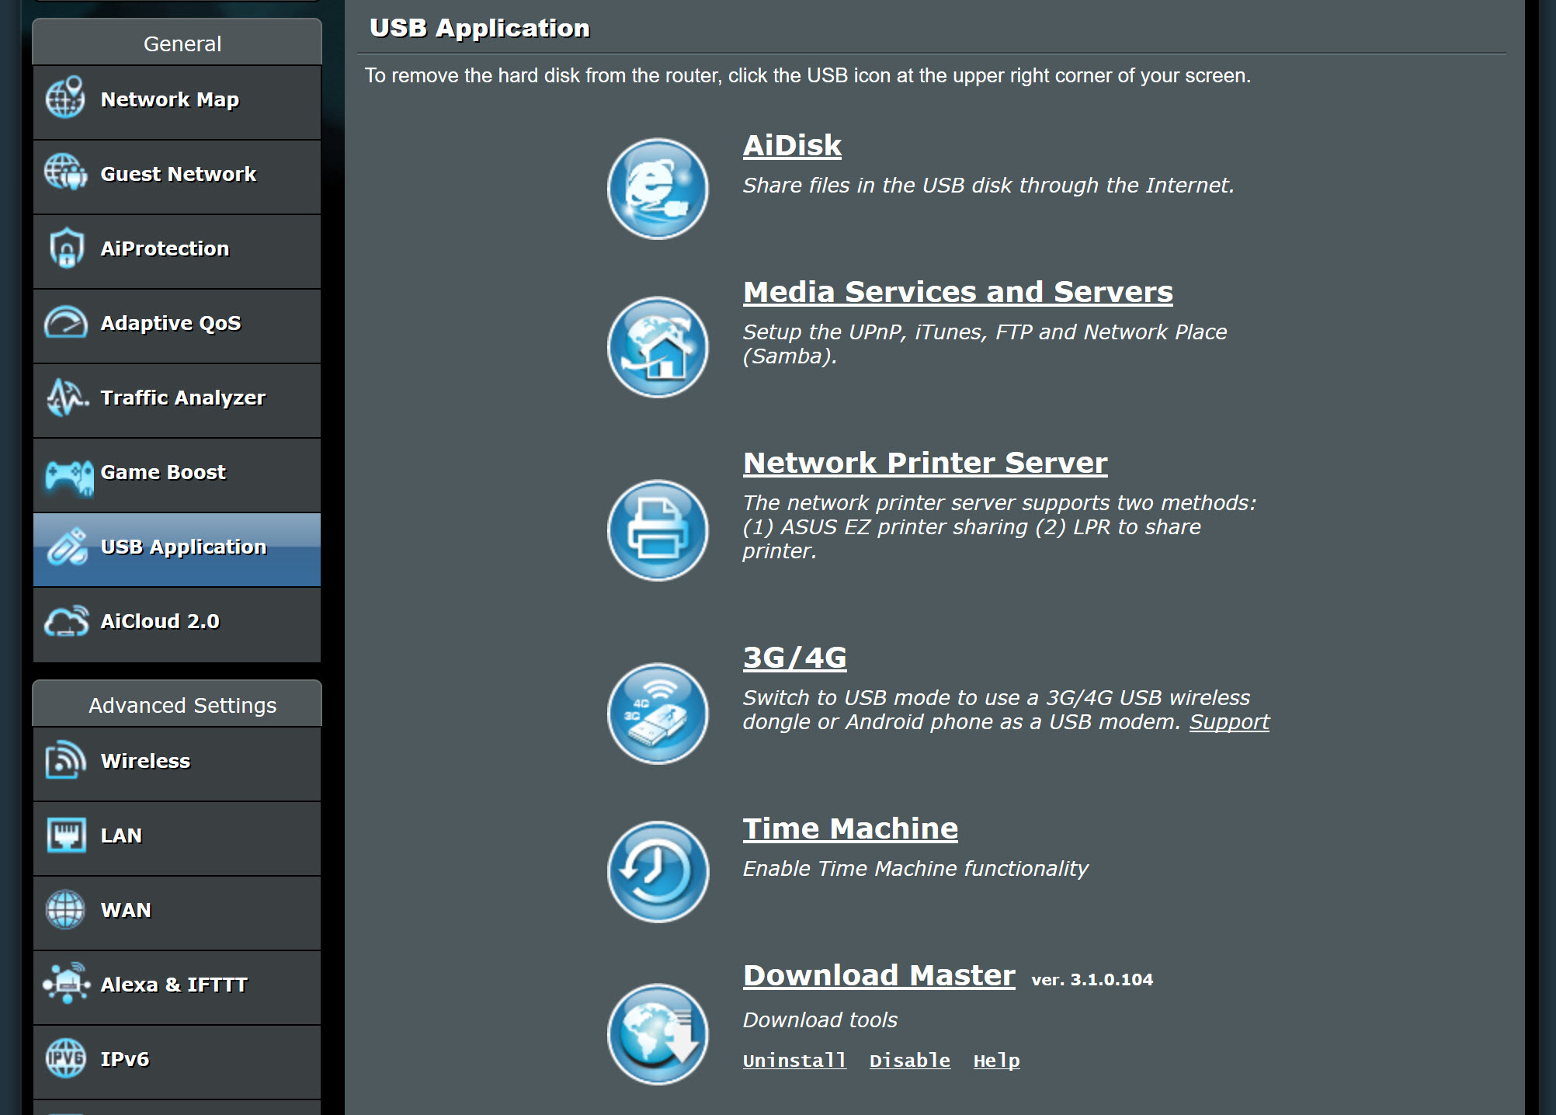Click the 'ver. 3.1.0.104' version text
The height and width of the screenshot is (1115, 1556).
tap(1092, 980)
